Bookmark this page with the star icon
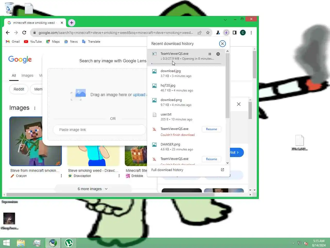 tap(208, 33)
